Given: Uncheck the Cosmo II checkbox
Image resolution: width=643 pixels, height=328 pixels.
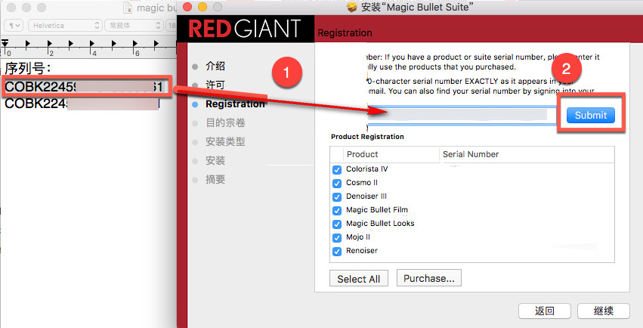Looking at the screenshot, I should (337, 183).
